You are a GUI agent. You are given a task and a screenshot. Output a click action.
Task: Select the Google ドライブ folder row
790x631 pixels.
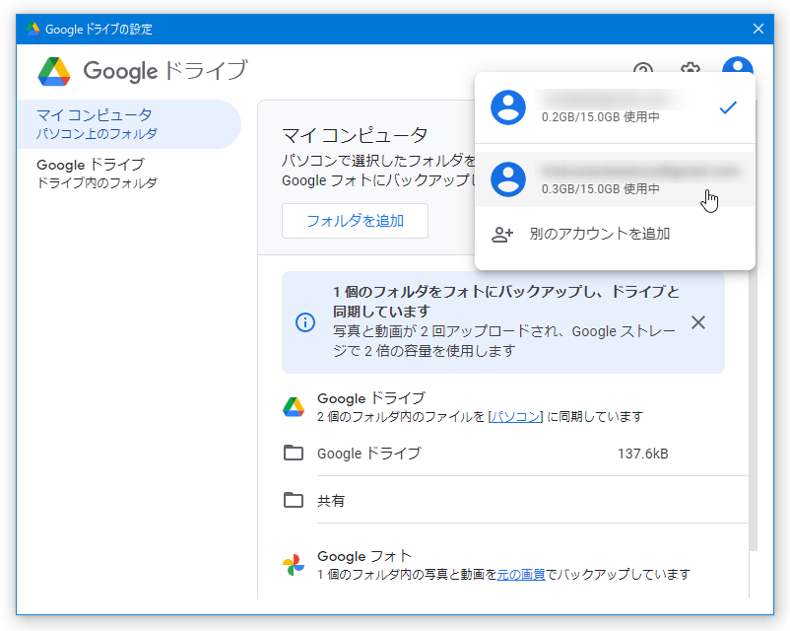[x=515, y=454]
